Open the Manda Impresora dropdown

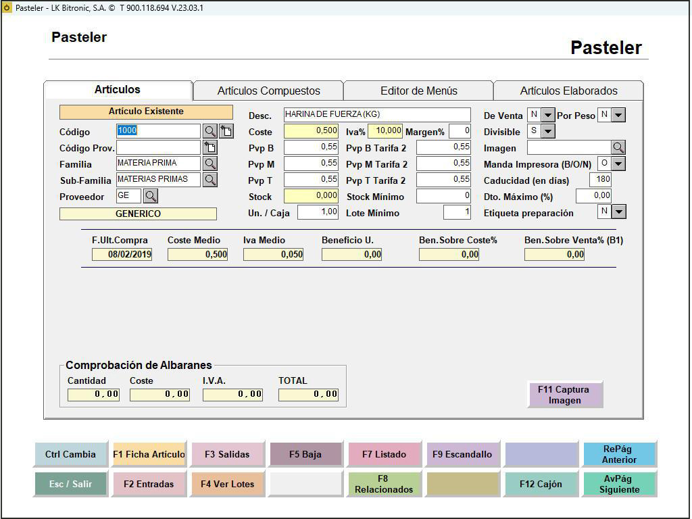618,164
